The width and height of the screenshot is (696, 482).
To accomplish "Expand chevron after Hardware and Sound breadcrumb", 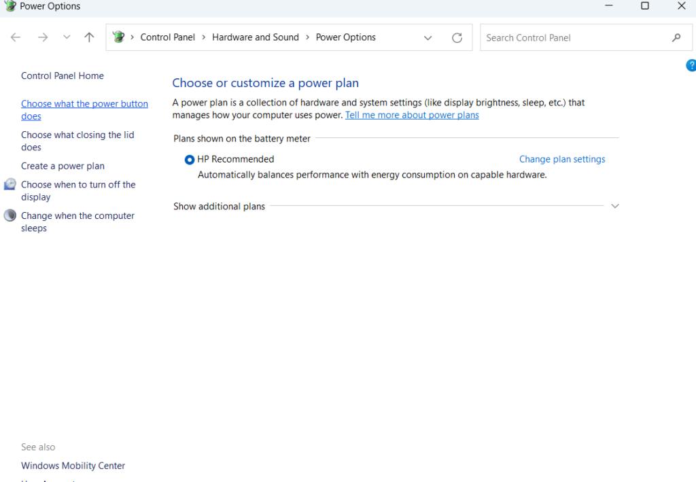I will 308,37.
